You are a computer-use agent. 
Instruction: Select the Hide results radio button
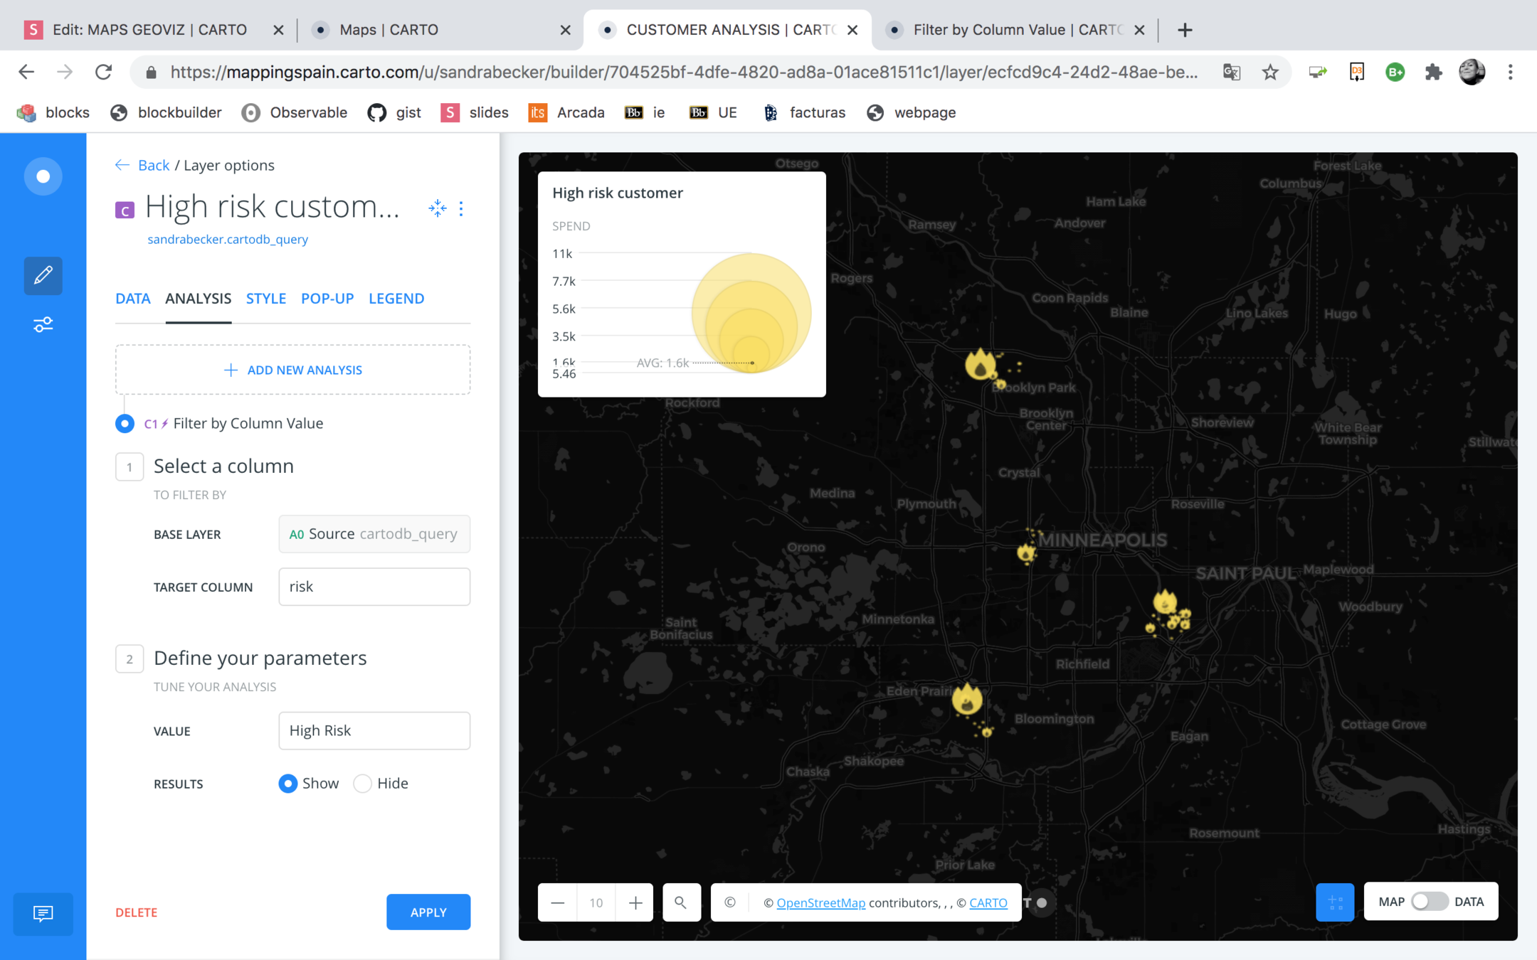tap(363, 784)
